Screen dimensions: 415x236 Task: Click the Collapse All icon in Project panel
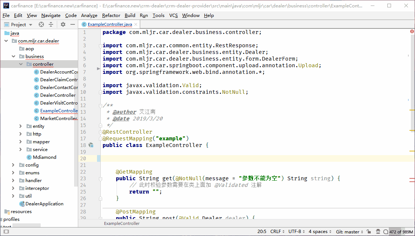coord(51,24)
